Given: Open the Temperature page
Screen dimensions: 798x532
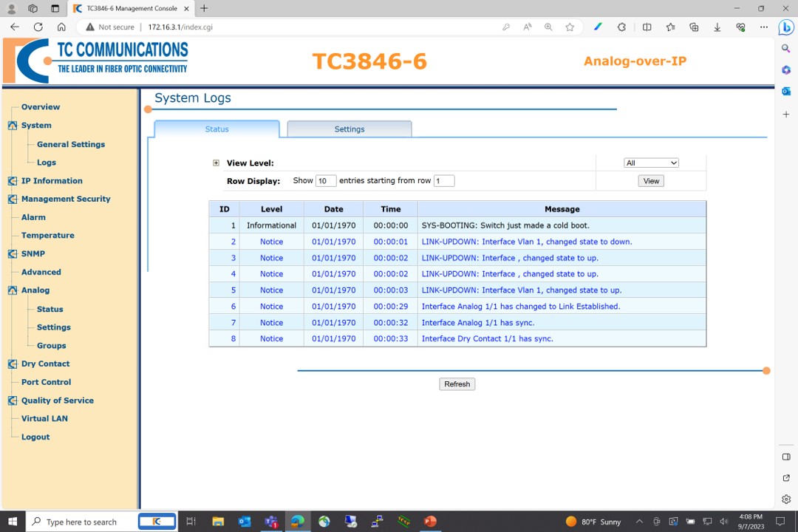Looking at the screenshot, I should point(48,235).
